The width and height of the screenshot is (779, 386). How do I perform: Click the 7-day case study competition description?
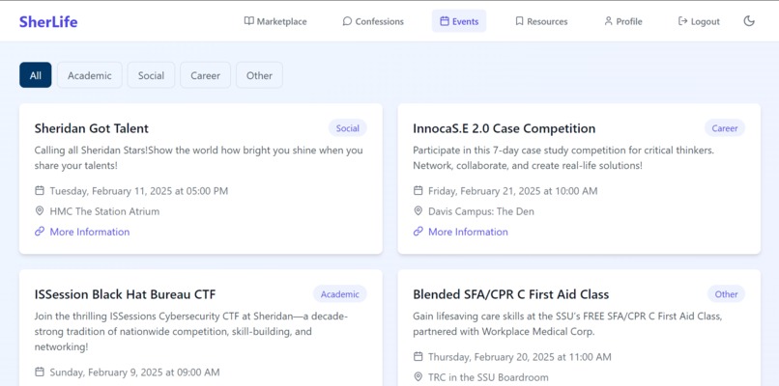tap(563, 157)
